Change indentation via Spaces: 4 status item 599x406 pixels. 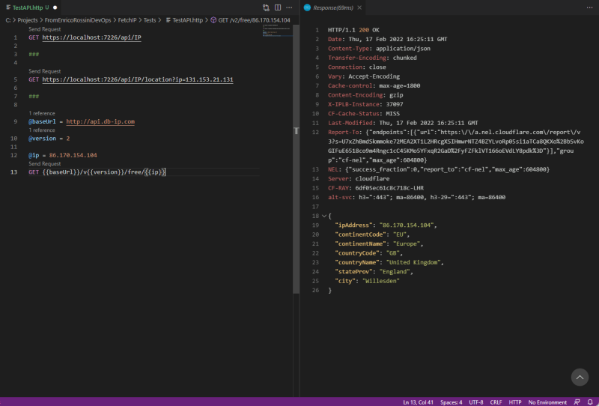tap(451, 402)
